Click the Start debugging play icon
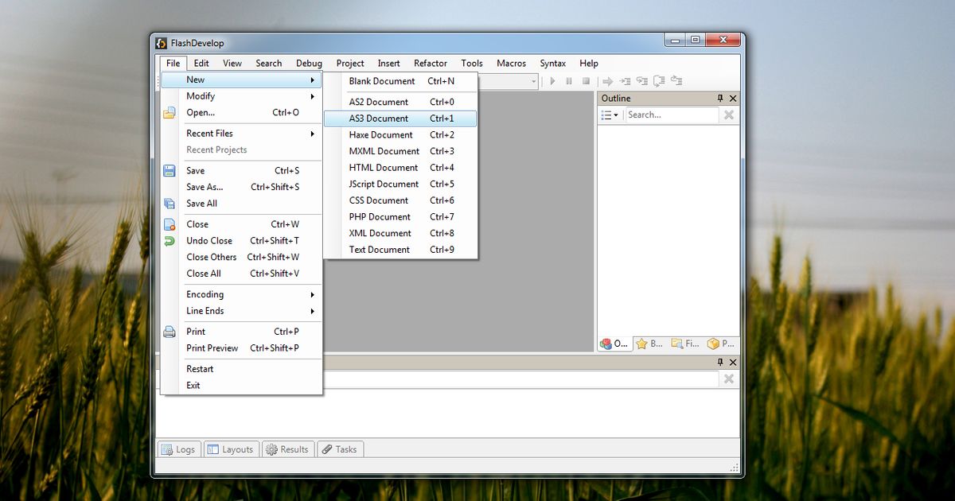The height and width of the screenshot is (501, 955). tap(552, 80)
